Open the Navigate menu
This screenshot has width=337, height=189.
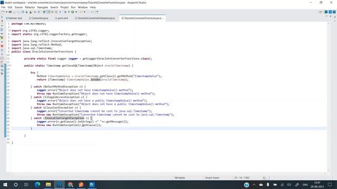43,7
